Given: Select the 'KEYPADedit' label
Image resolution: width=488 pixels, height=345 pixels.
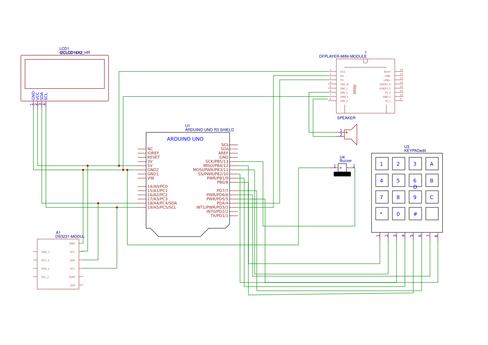Looking at the screenshot, I should (x=415, y=151).
